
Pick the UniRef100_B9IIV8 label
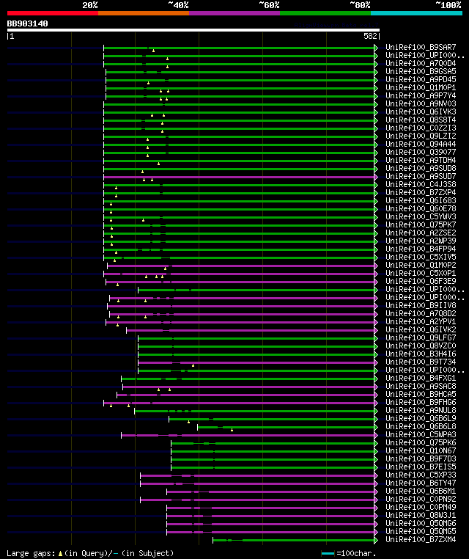[421, 305]
